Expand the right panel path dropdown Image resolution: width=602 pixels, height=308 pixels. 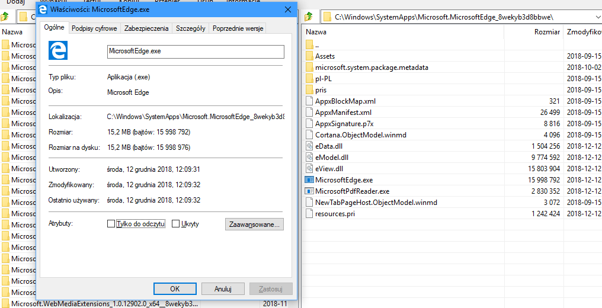coord(597,17)
